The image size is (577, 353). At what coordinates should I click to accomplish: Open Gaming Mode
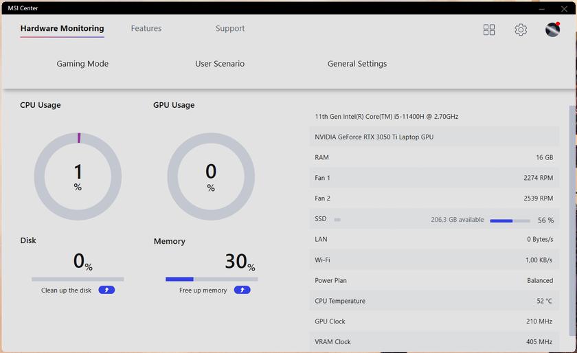click(82, 64)
